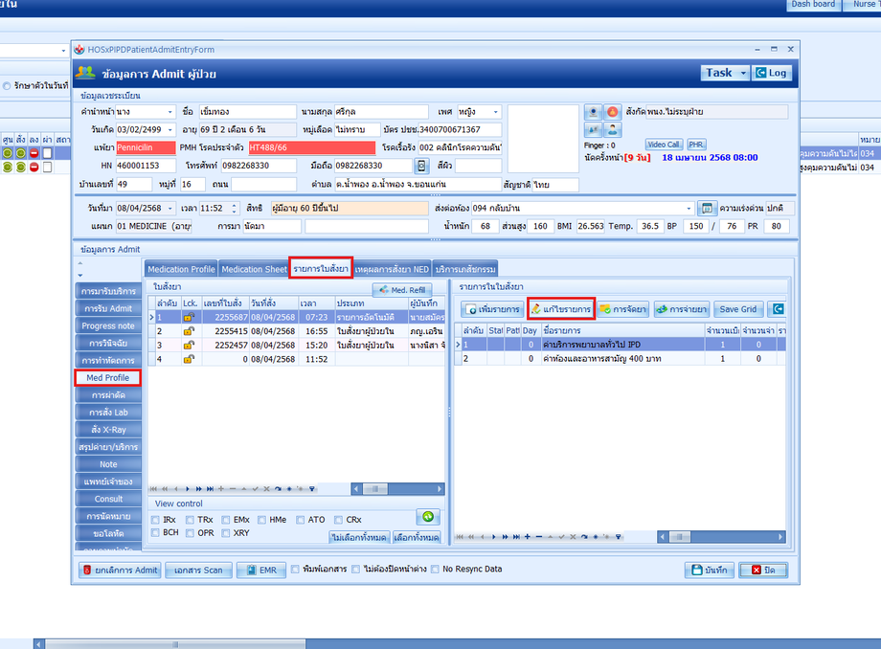Click the red stop icon in first background row
This screenshot has height=649, width=881.
click(34, 153)
